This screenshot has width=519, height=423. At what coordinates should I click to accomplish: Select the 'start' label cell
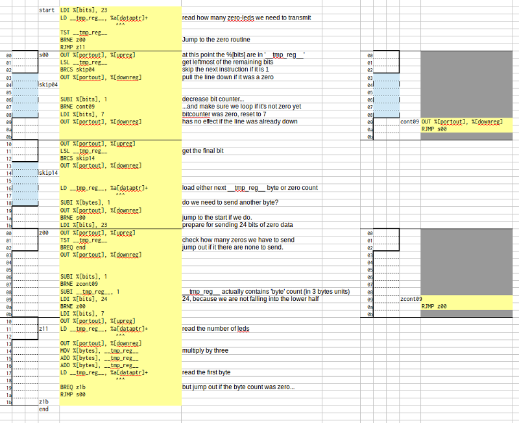[x=47, y=10]
